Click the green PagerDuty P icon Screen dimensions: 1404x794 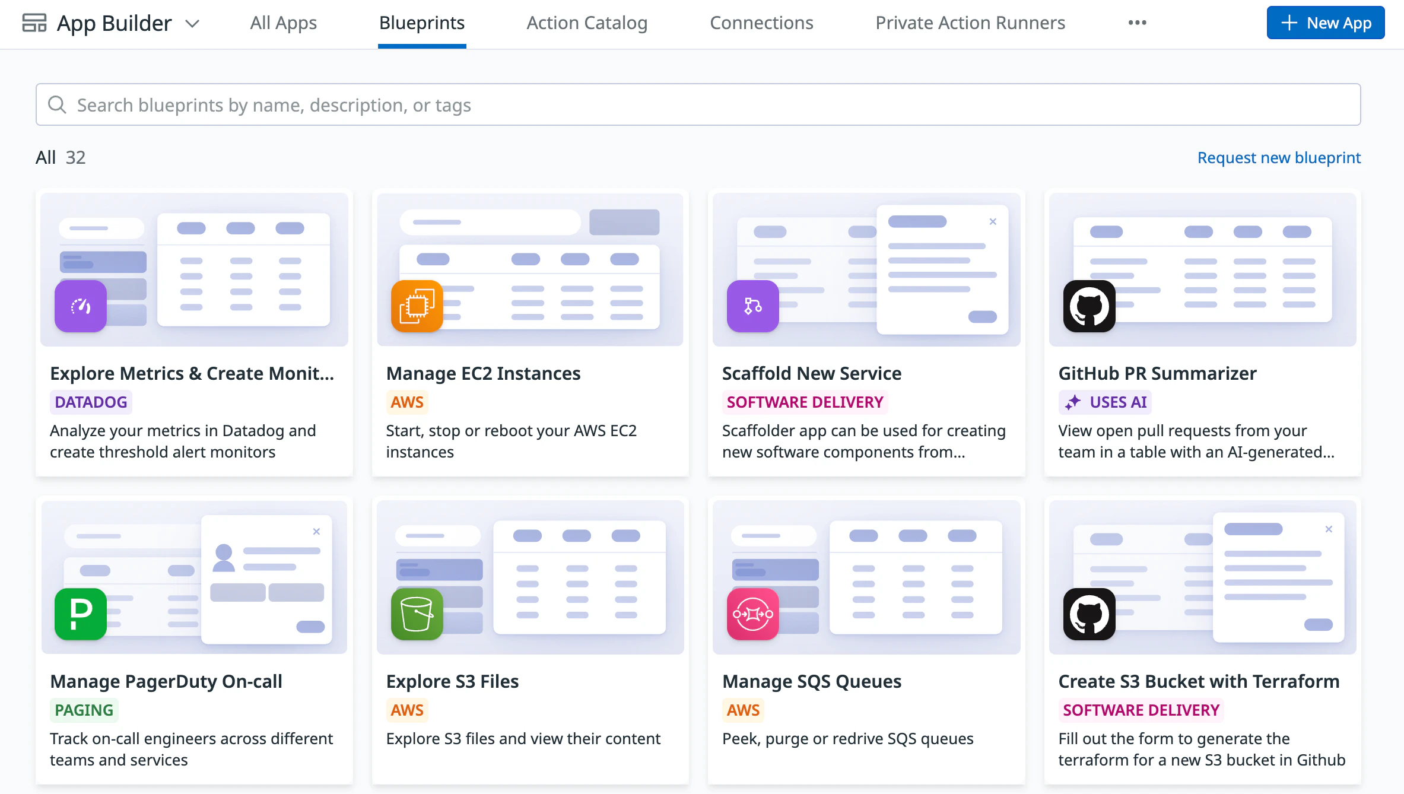tap(81, 614)
